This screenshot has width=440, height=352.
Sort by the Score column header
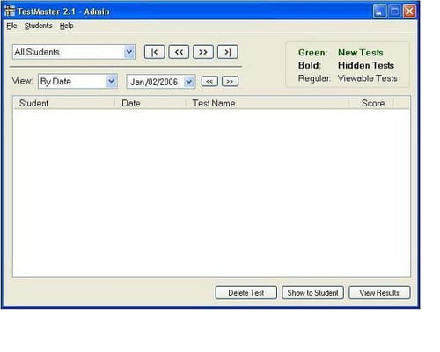point(371,103)
